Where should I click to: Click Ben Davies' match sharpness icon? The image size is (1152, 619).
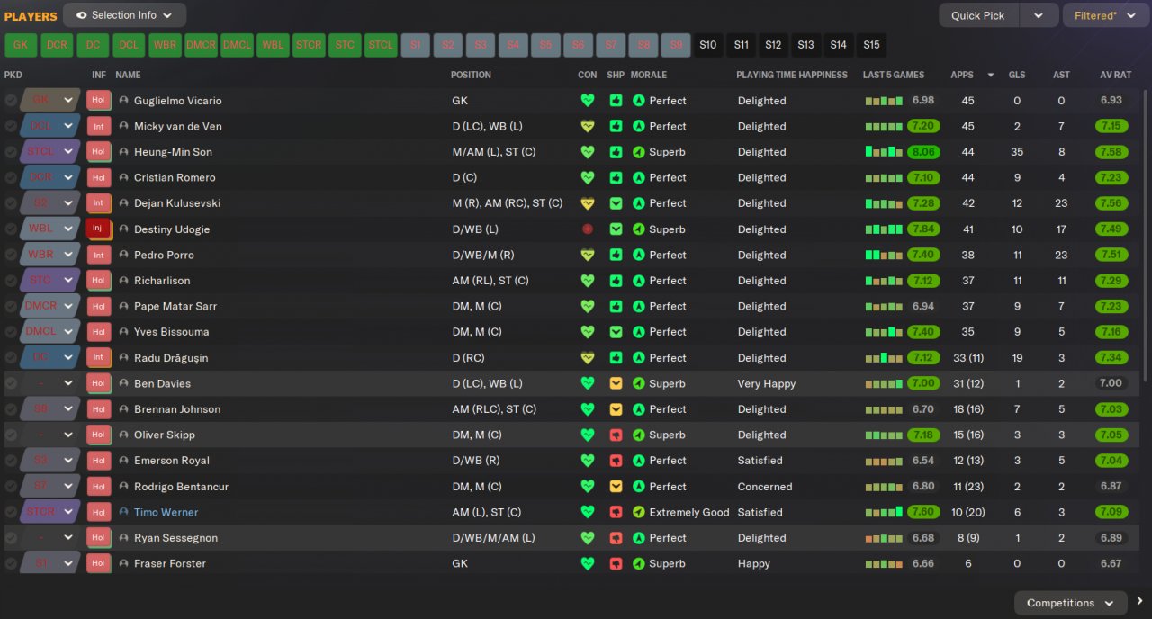pyautogui.click(x=616, y=383)
